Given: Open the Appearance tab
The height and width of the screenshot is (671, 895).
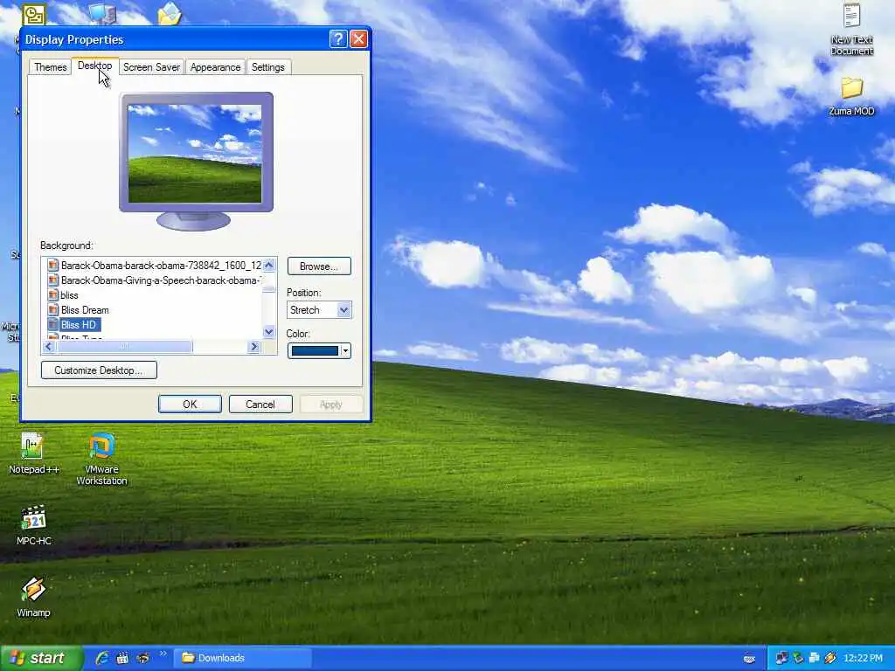Looking at the screenshot, I should [215, 67].
